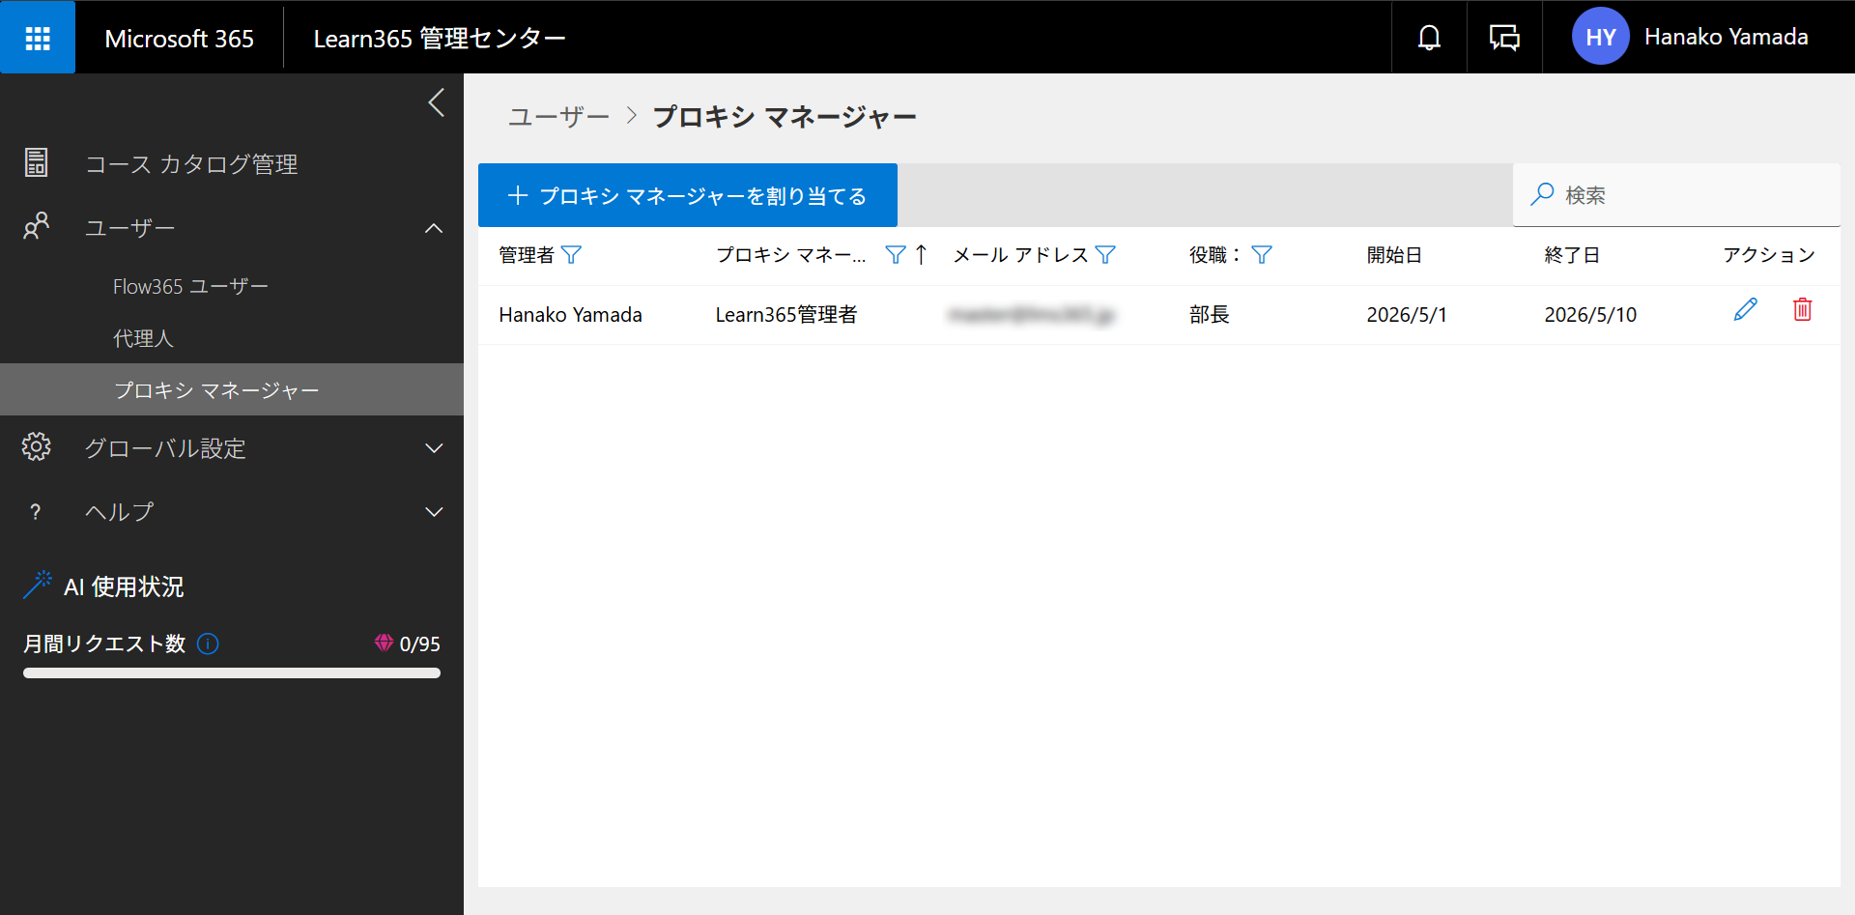Click プロキシ マネージャーを割り当てる button
The width and height of the screenshot is (1855, 915).
coord(688,195)
